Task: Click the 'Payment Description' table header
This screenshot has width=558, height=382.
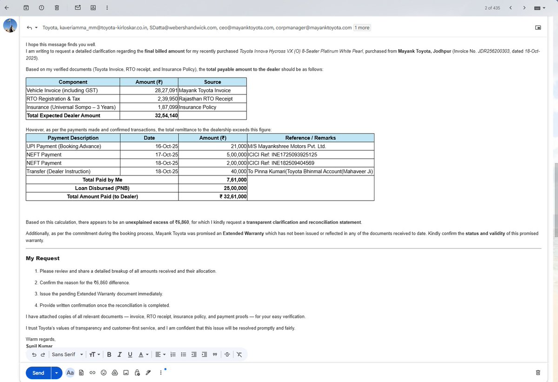Action: pyautogui.click(x=73, y=138)
